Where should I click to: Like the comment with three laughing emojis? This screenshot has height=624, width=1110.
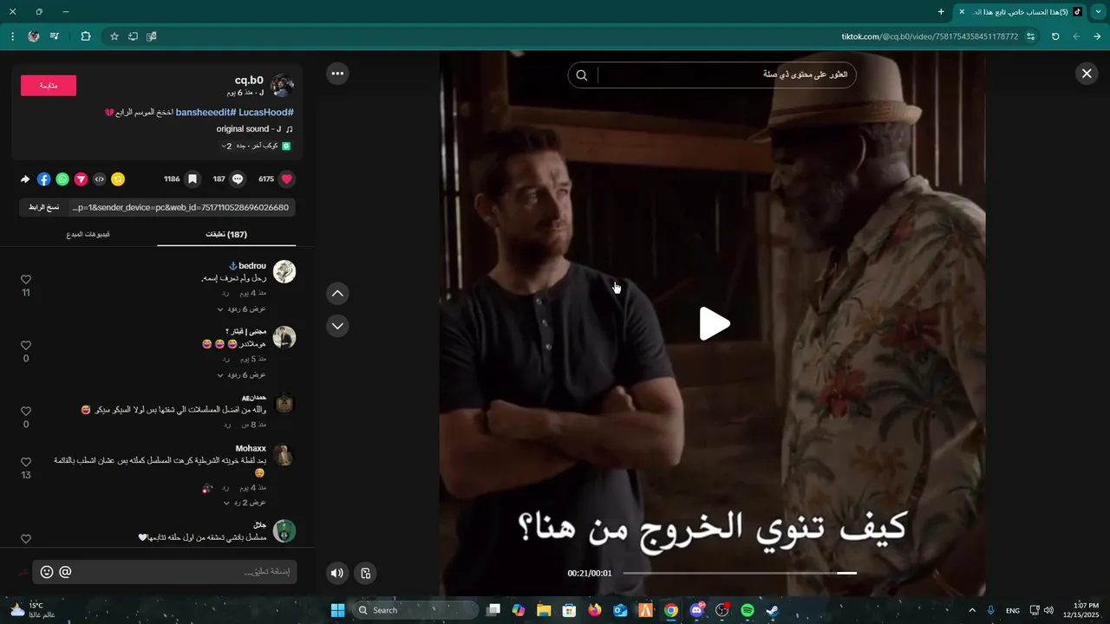pyautogui.click(x=26, y=346)
